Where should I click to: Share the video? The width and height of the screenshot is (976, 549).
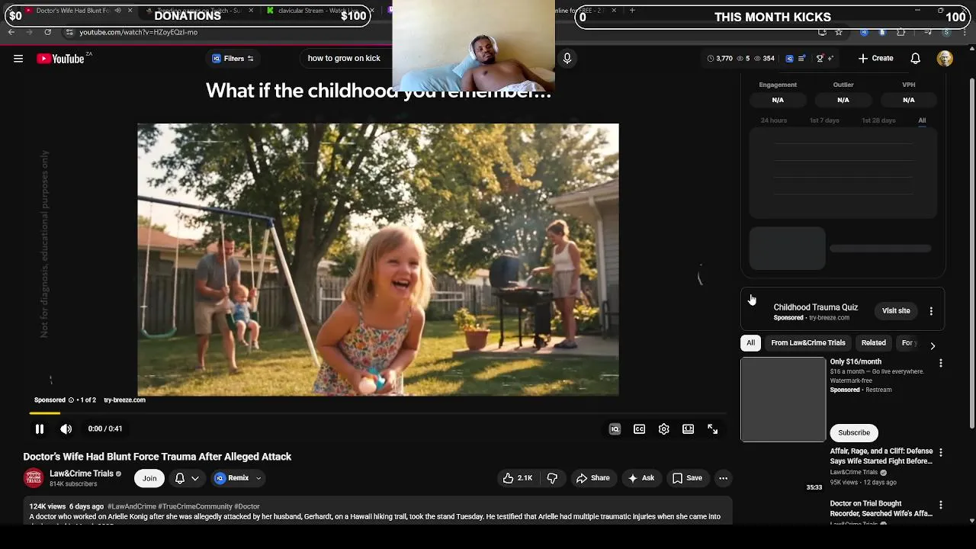593,478
